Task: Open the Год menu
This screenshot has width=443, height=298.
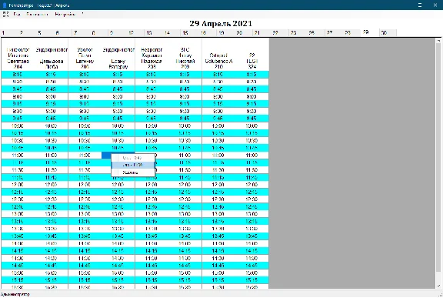Action: [x=17, y=14]
